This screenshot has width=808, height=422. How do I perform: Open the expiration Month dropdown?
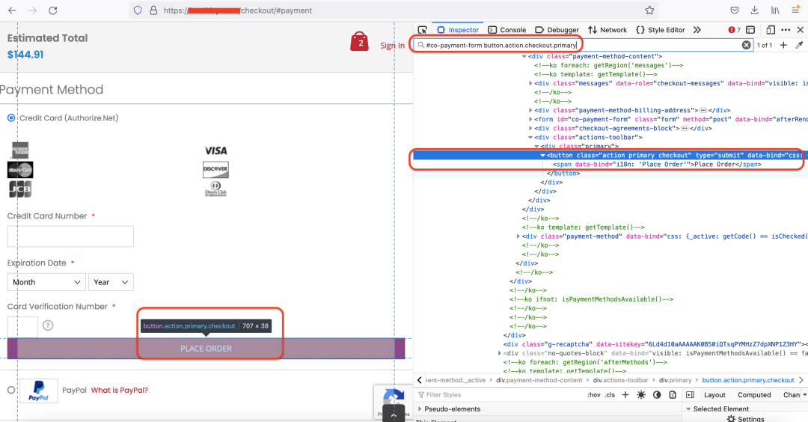[x=46, y=282]
